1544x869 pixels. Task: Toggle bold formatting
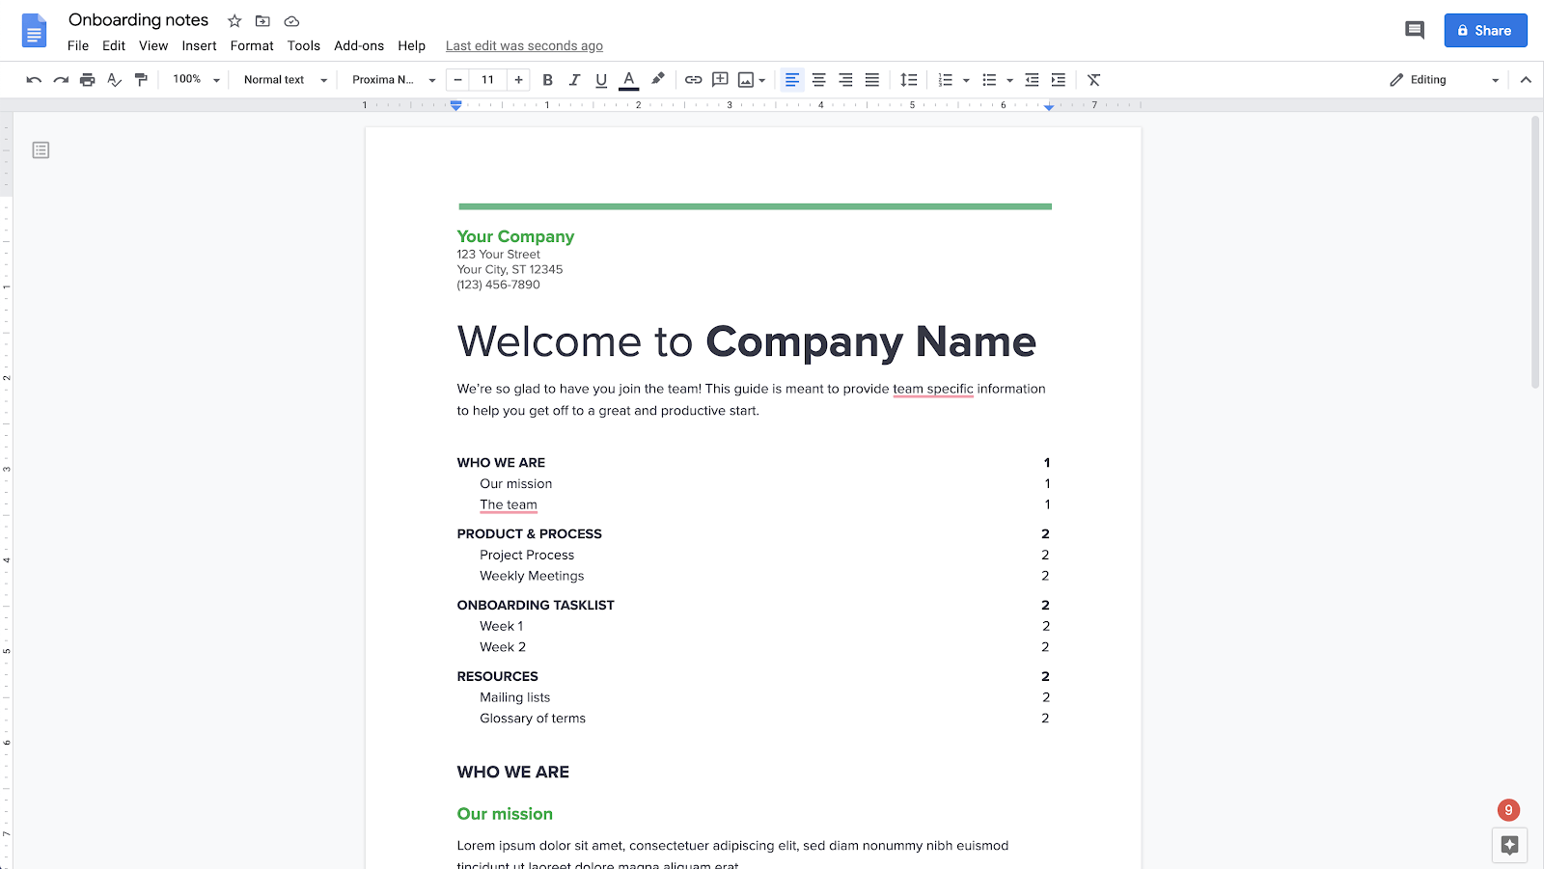pos(547,80)
